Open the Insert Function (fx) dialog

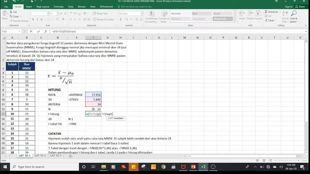[46, 31]
